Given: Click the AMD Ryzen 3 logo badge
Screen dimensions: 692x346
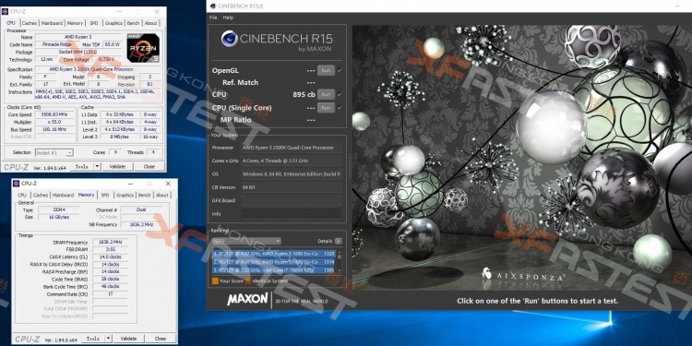Looking at the screenshot, I should (143, 48).
